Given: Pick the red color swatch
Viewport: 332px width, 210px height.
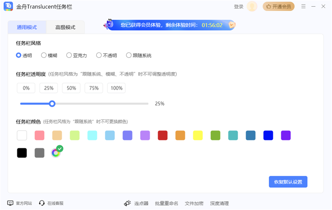Looking at the screenshot, I should pyautogui.click(x=163, y=135).
